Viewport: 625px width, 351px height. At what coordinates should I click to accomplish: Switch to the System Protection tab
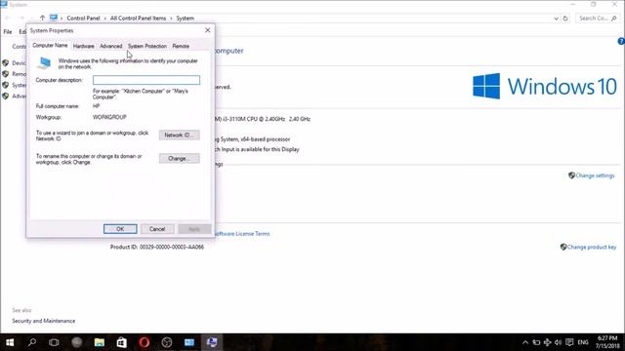click(147, 46)
